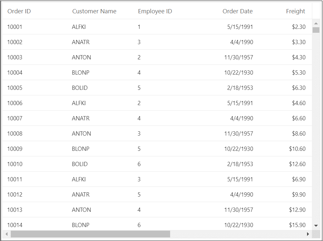Click the ANATR cell in order 10002

81,42
